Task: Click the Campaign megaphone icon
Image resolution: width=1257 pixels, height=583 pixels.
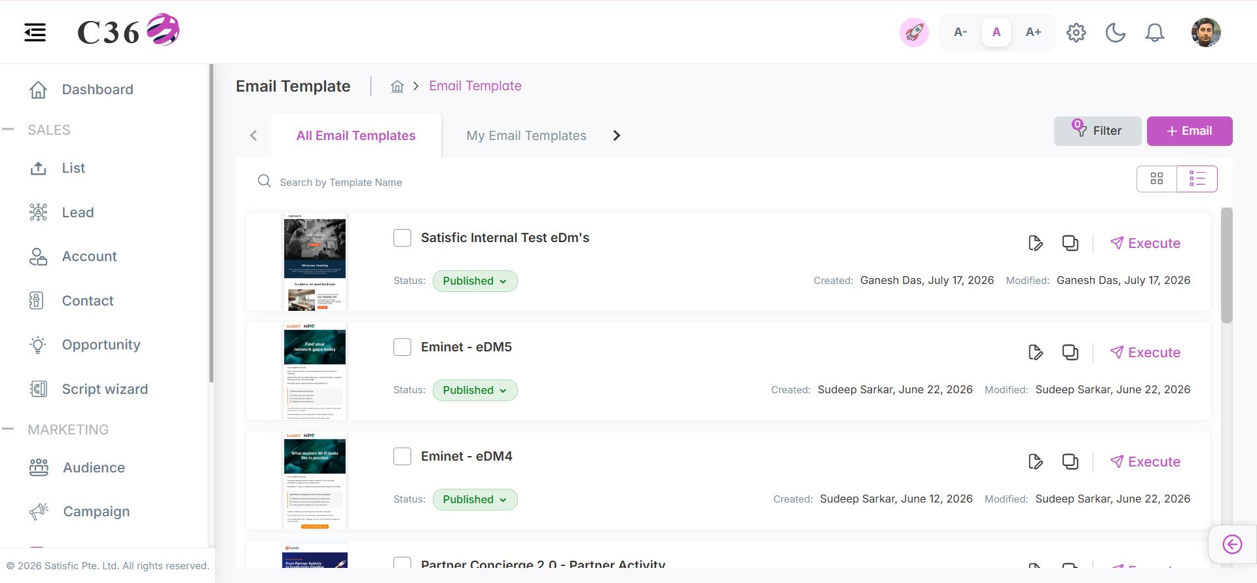Action: (x=39, y=512)
